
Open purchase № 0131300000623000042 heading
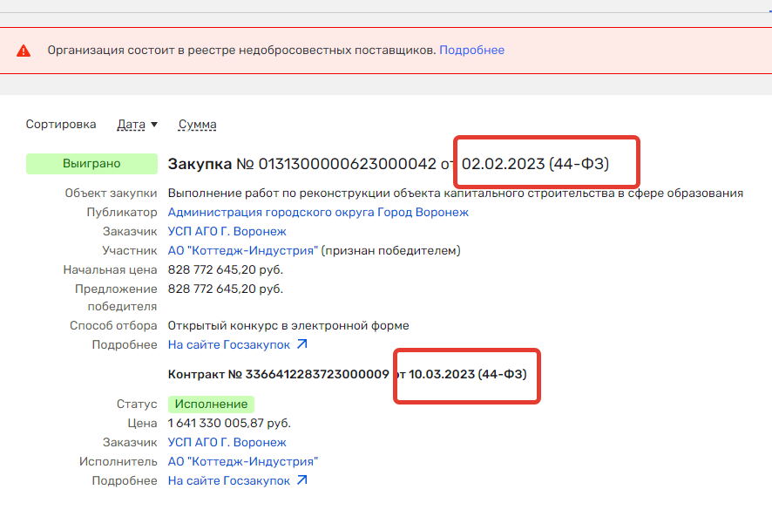[x=301, y=164]
